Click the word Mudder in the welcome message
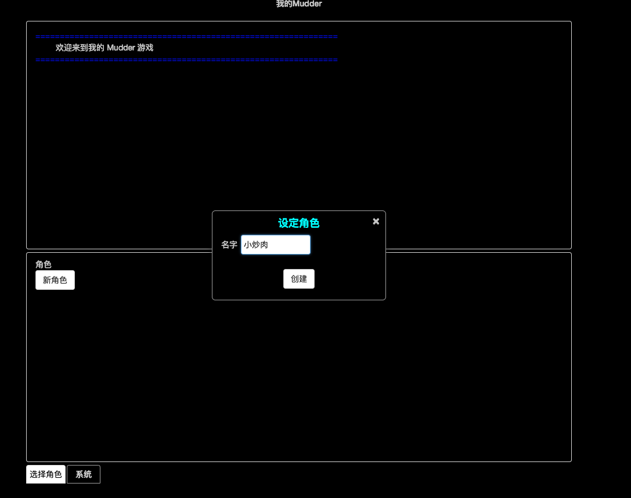 pos(121,48)
